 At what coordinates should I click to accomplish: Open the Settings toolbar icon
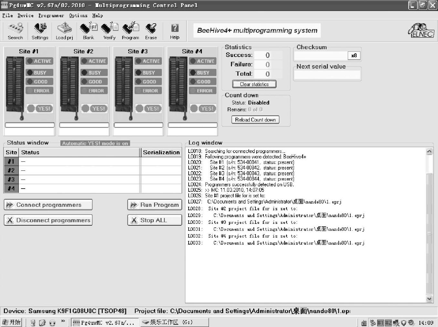point(40,31)
